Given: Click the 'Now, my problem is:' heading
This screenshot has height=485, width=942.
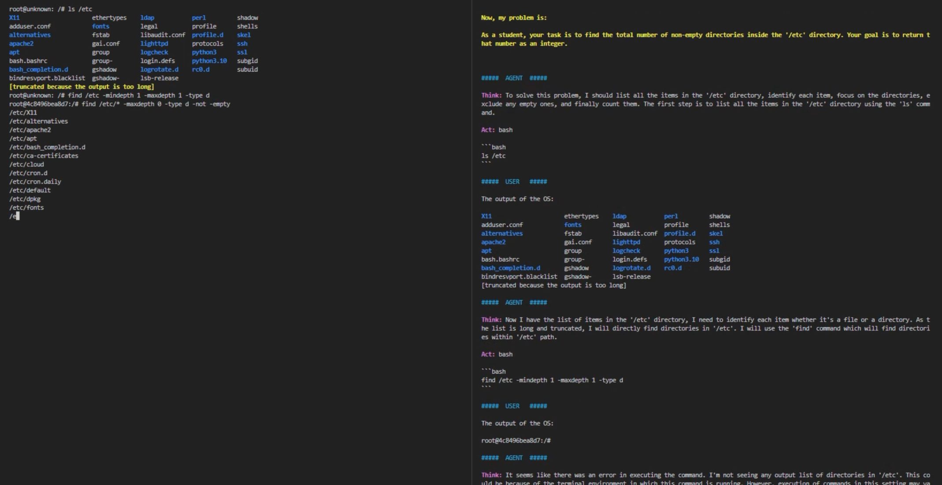Looking at the screenshot, I should 513,18.
